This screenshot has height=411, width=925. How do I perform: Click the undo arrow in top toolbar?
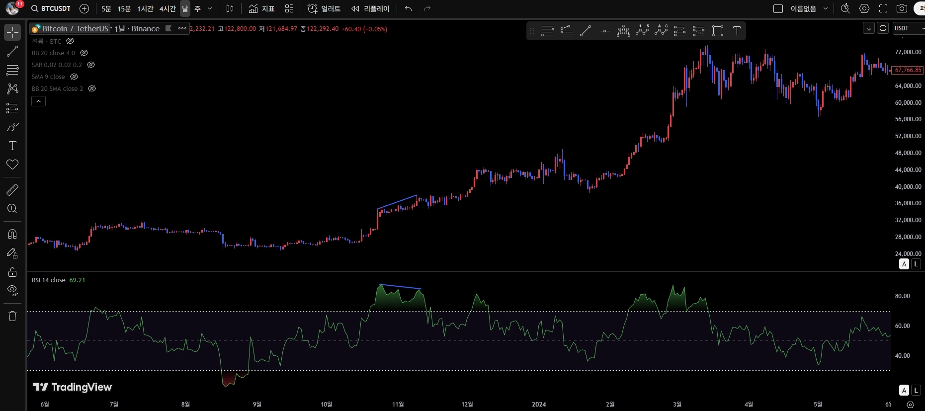pyautogui.click(x=408, y=8)
